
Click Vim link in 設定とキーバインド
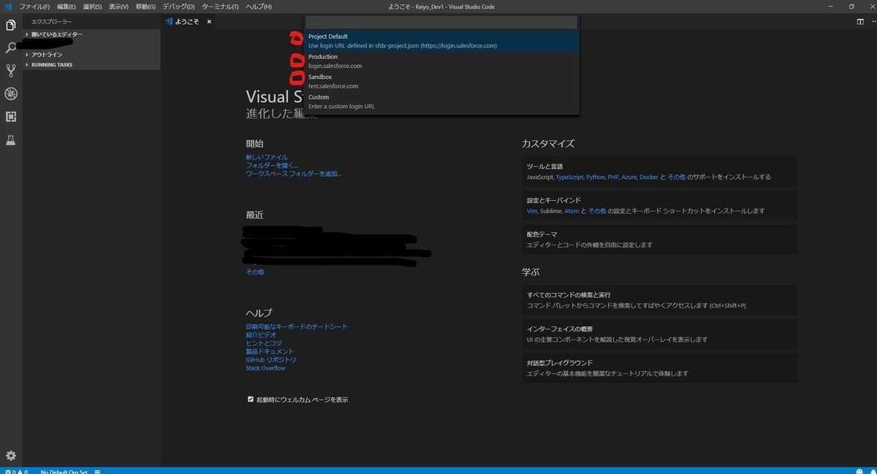pyautogui.click(x=531, y=210)
